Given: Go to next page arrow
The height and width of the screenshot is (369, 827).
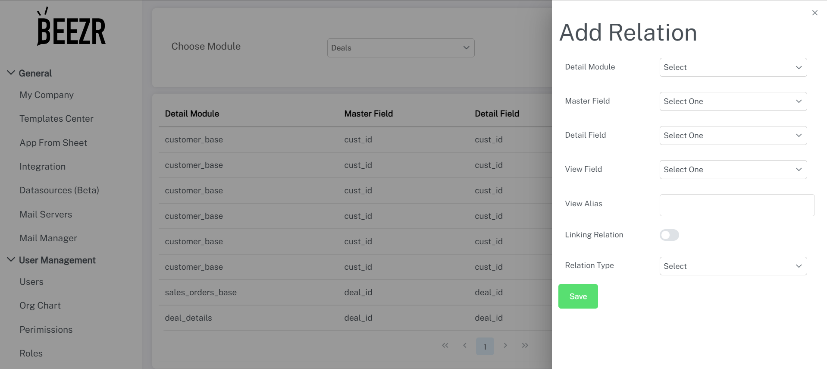Looking at the screenshot, I should [505, 345].
